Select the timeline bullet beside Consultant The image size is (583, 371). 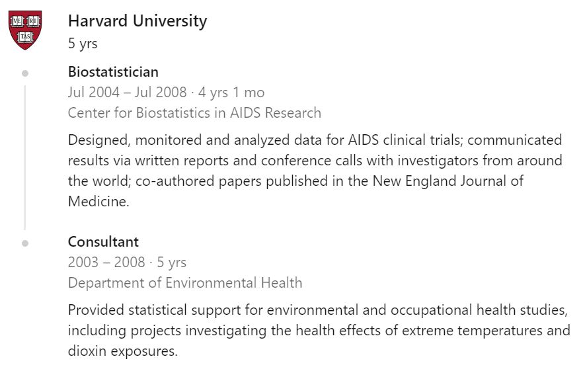[25, 243]
